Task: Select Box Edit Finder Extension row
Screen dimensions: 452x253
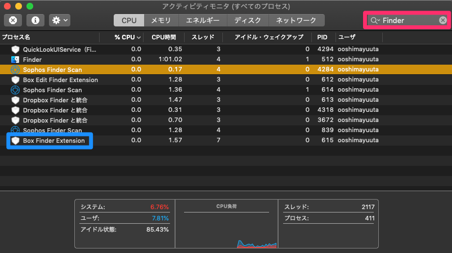Action: 226,80
